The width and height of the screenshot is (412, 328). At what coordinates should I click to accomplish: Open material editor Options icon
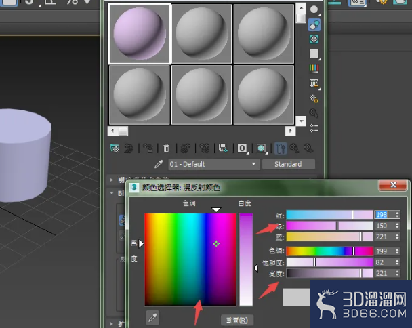point(314,98)
